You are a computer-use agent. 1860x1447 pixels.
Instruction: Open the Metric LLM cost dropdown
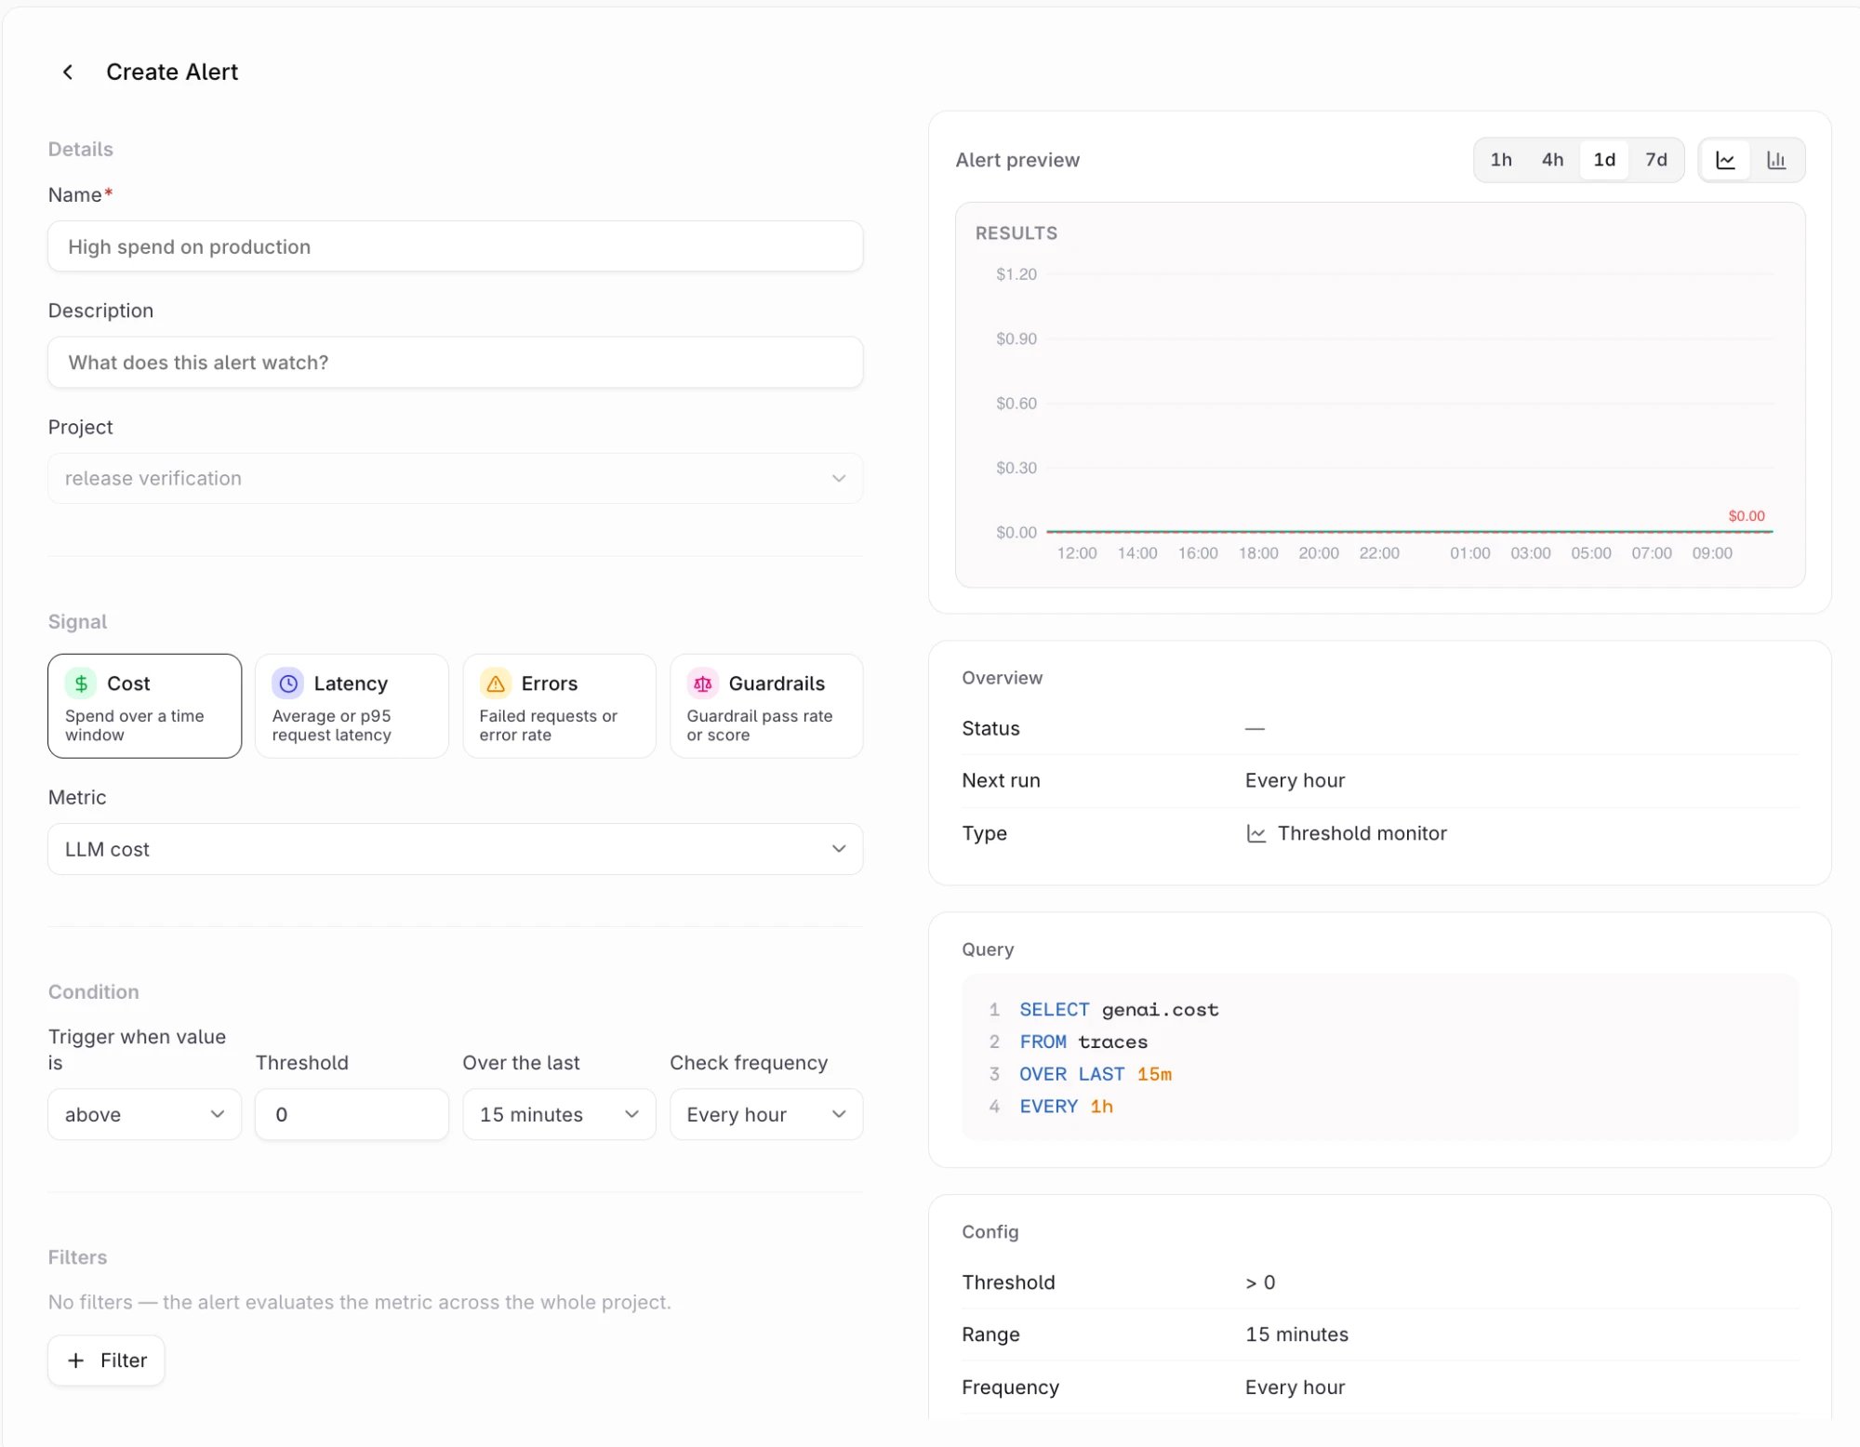click(x=456, y=849)
